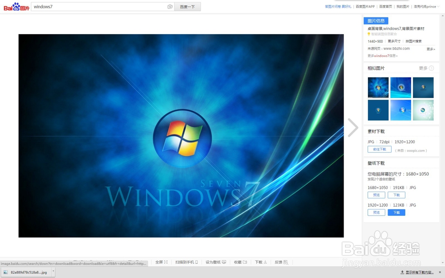Click 收藏 to favorite the image
Image resolution: width=445 pixels, height=278 pixels.
pyautogui.click(x=240, y=262)
